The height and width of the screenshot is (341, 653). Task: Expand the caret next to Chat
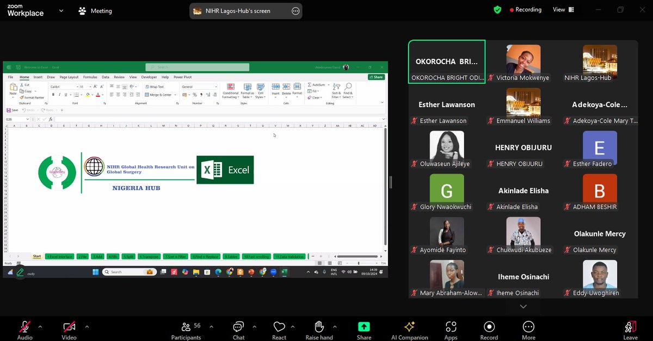(x=254, y=327)
